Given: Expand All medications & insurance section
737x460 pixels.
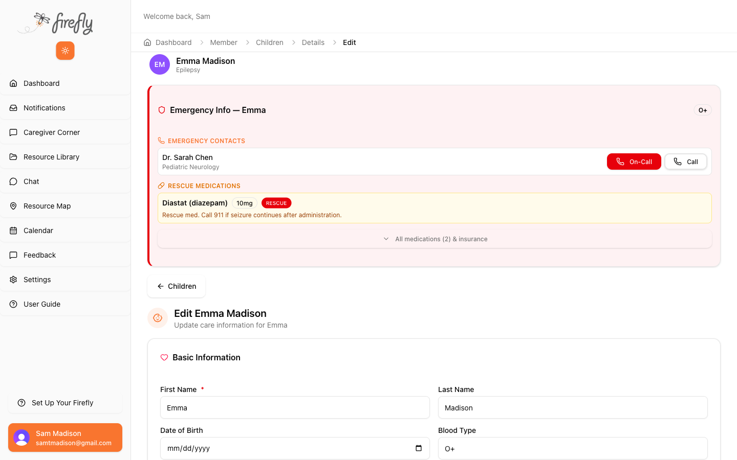Looking at the screenshot, I should point(435,239).
